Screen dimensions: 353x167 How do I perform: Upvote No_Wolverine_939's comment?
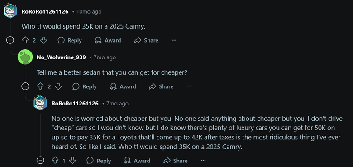click(x=40, y=86)
